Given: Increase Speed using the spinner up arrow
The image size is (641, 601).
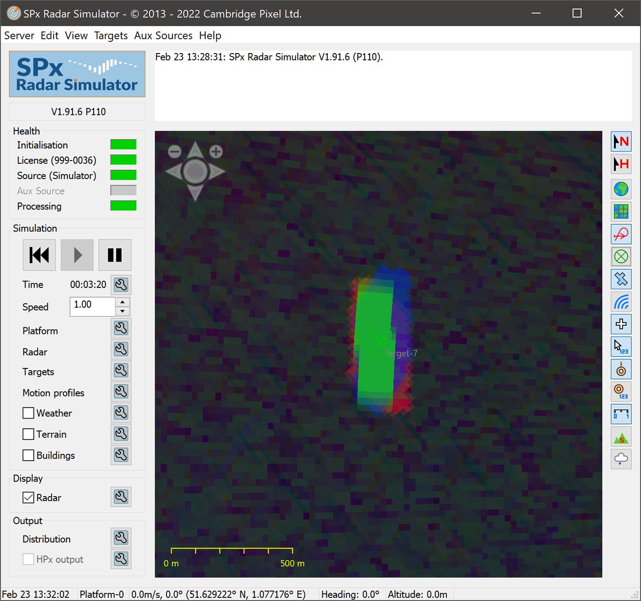Looking at the screenshot, I should point(122,303).
